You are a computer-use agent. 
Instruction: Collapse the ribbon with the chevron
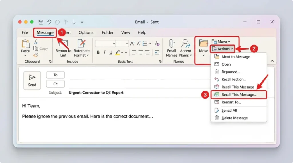[272, 61]
